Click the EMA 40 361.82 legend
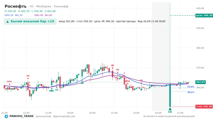213x120 pixels. point(43,15)
